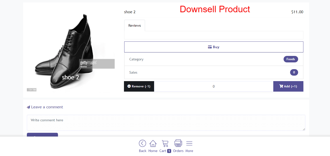Click the Sales count badge
This screenshot has height=156, width=330.
pyautogui.click(x=294, y=72)
